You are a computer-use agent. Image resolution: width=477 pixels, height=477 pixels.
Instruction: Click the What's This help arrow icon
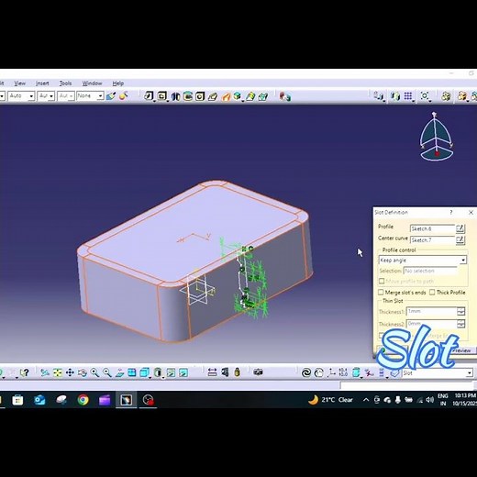[25, 372]
